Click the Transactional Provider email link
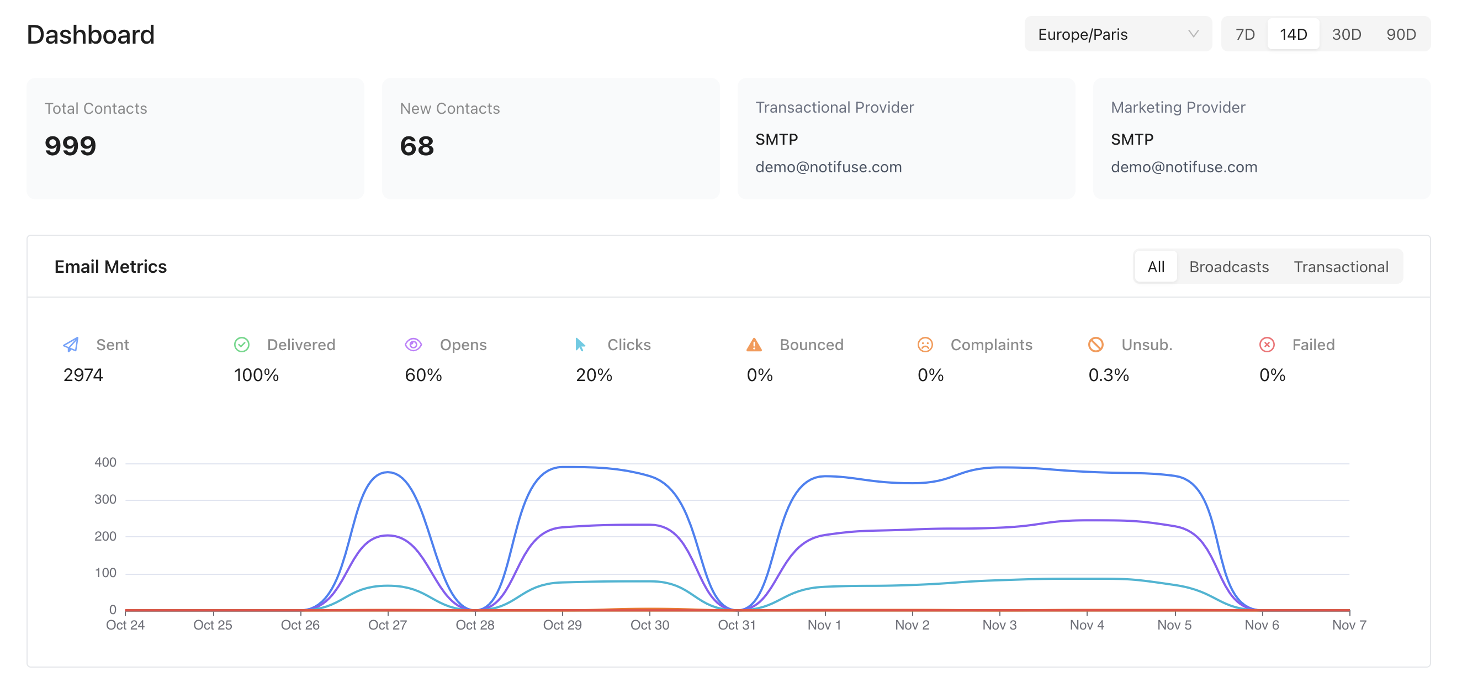1462x698 pixels. [829, 167]
